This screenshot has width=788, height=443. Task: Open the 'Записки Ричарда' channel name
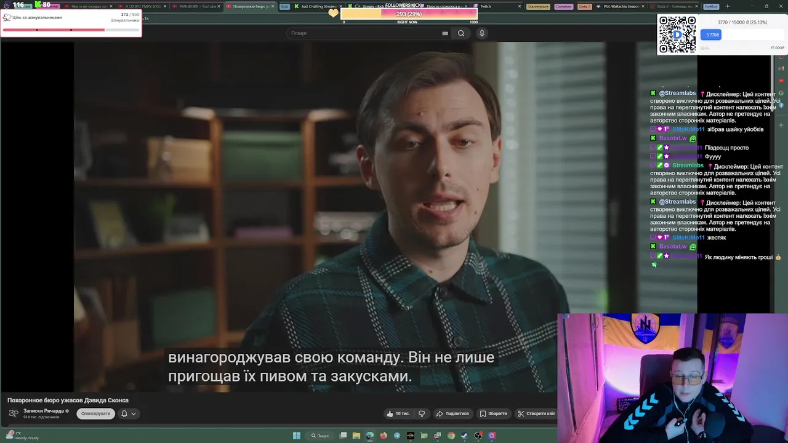tap(44, 410)
